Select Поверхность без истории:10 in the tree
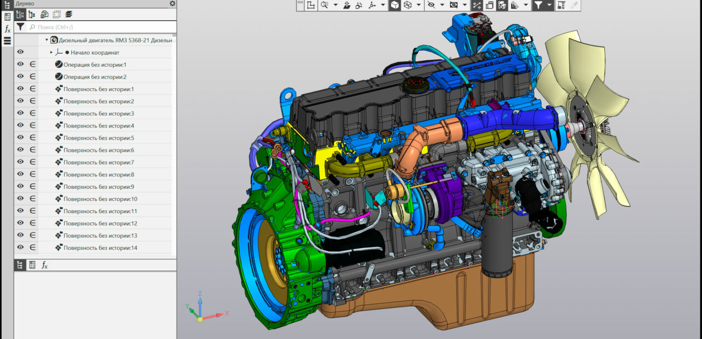Viewport: 702px width, 339px height. tap(100, 199)
